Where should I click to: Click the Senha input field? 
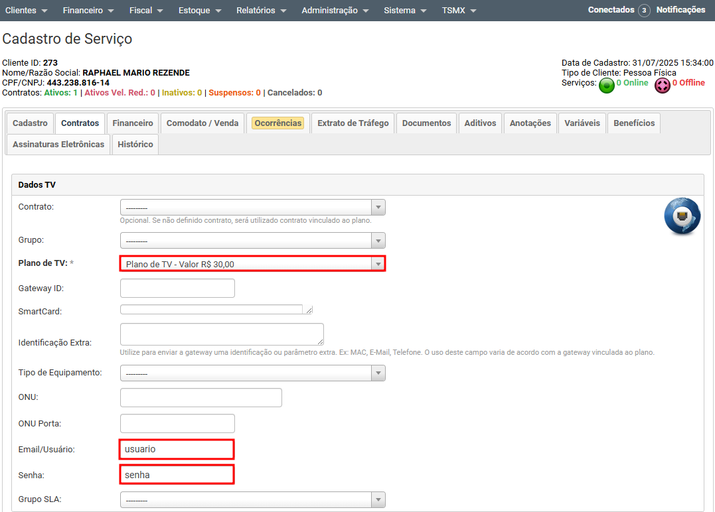[177, 475]
